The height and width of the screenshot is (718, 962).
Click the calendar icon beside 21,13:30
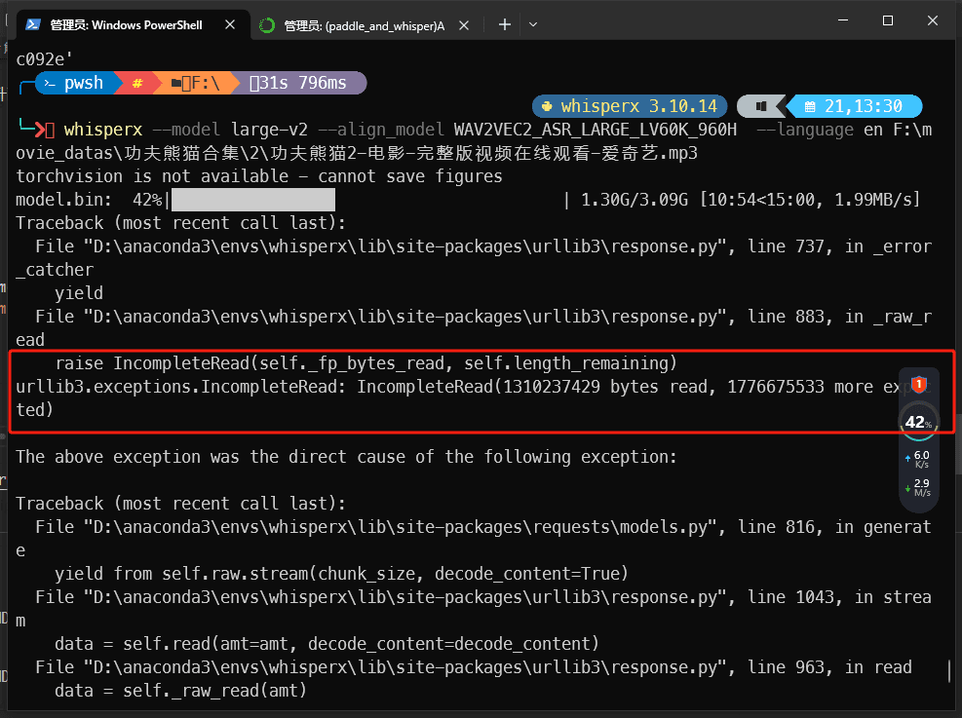tap(809, 106)
